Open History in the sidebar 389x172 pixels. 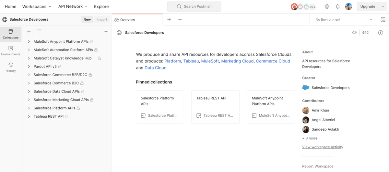pos(11,67)
